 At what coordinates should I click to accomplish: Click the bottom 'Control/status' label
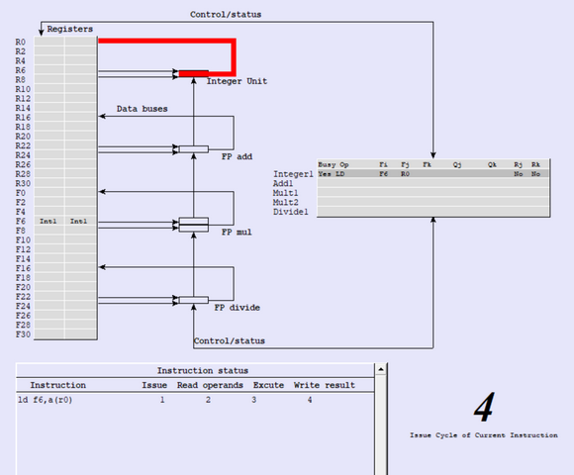[x=230, y=340]
